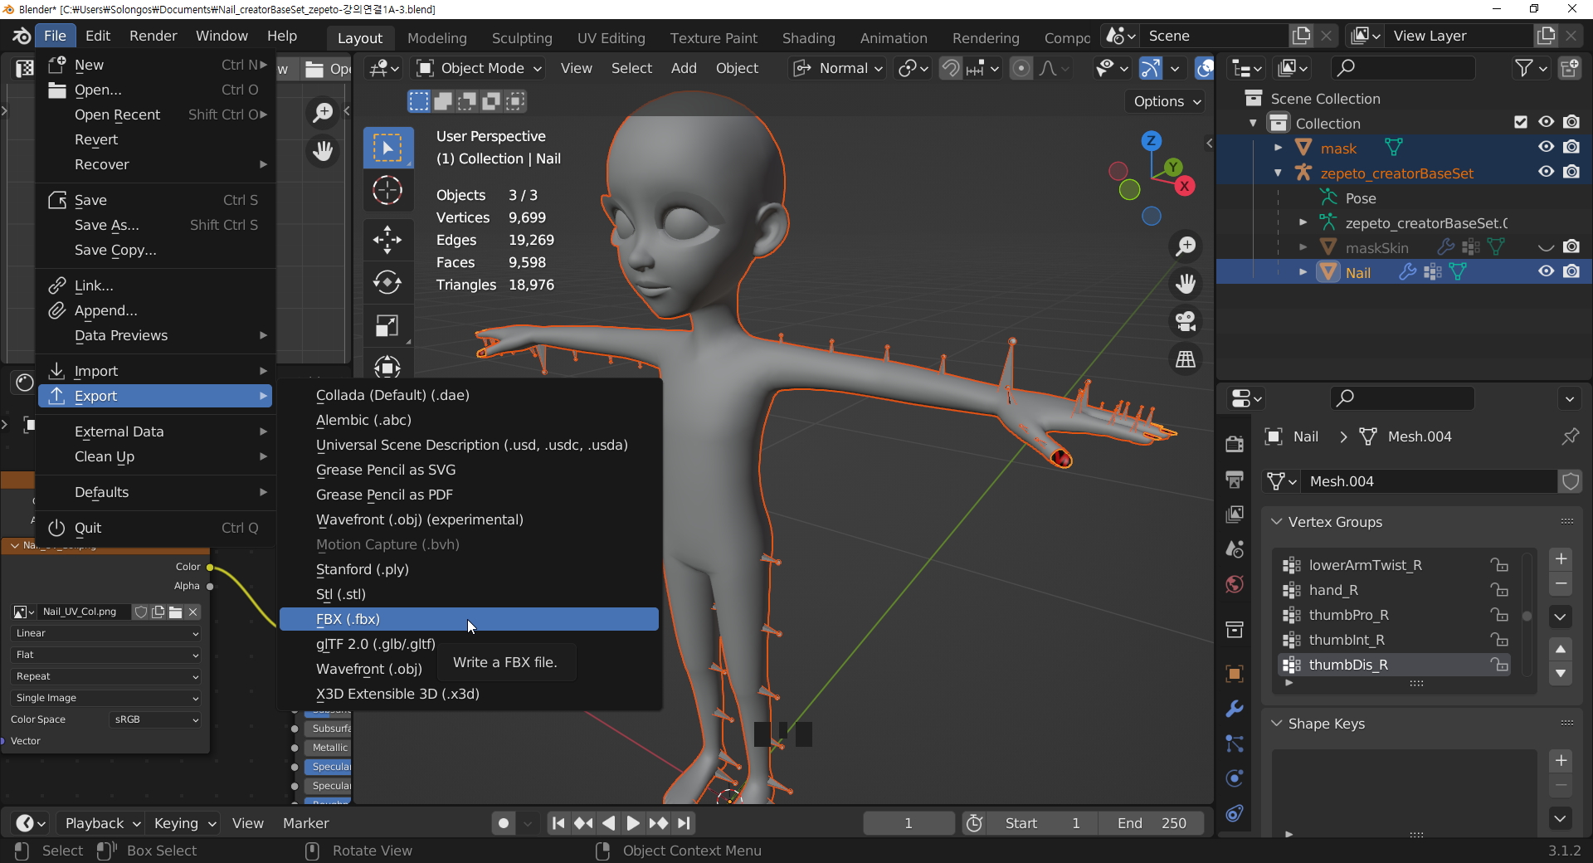
Task: Open the Playback dropdown in timeline
Action: (x=101, y=823)
